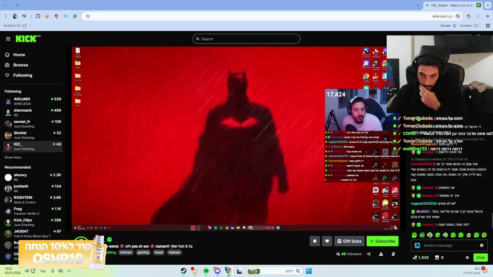This screenshot has width=493, height=277.
Task: Open dtanmanb channel in Following list
Action: point(33,113)
